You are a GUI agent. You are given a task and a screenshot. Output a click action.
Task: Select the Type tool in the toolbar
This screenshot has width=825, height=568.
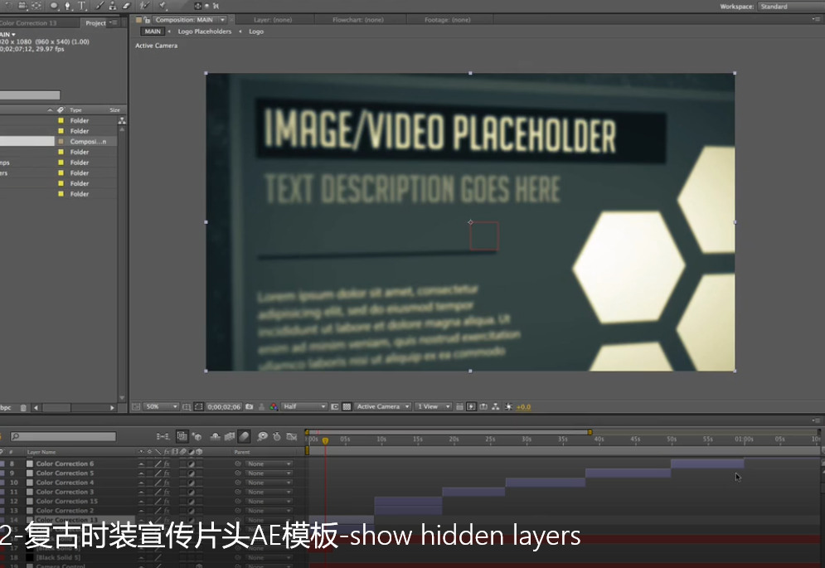point(81,6)
